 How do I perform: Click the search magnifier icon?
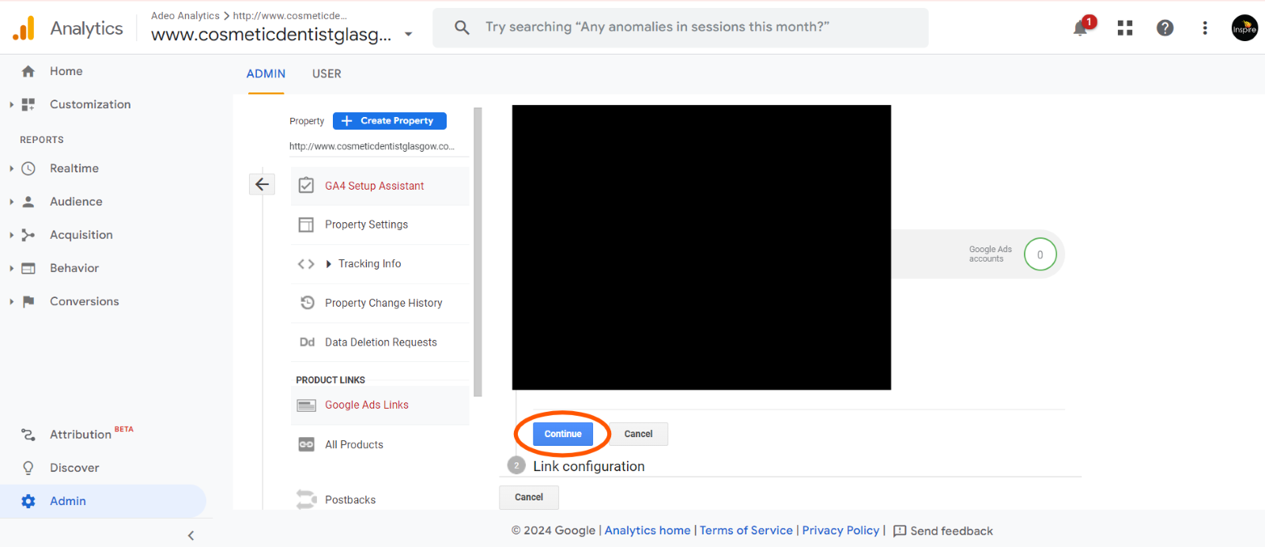pos(463,28)
